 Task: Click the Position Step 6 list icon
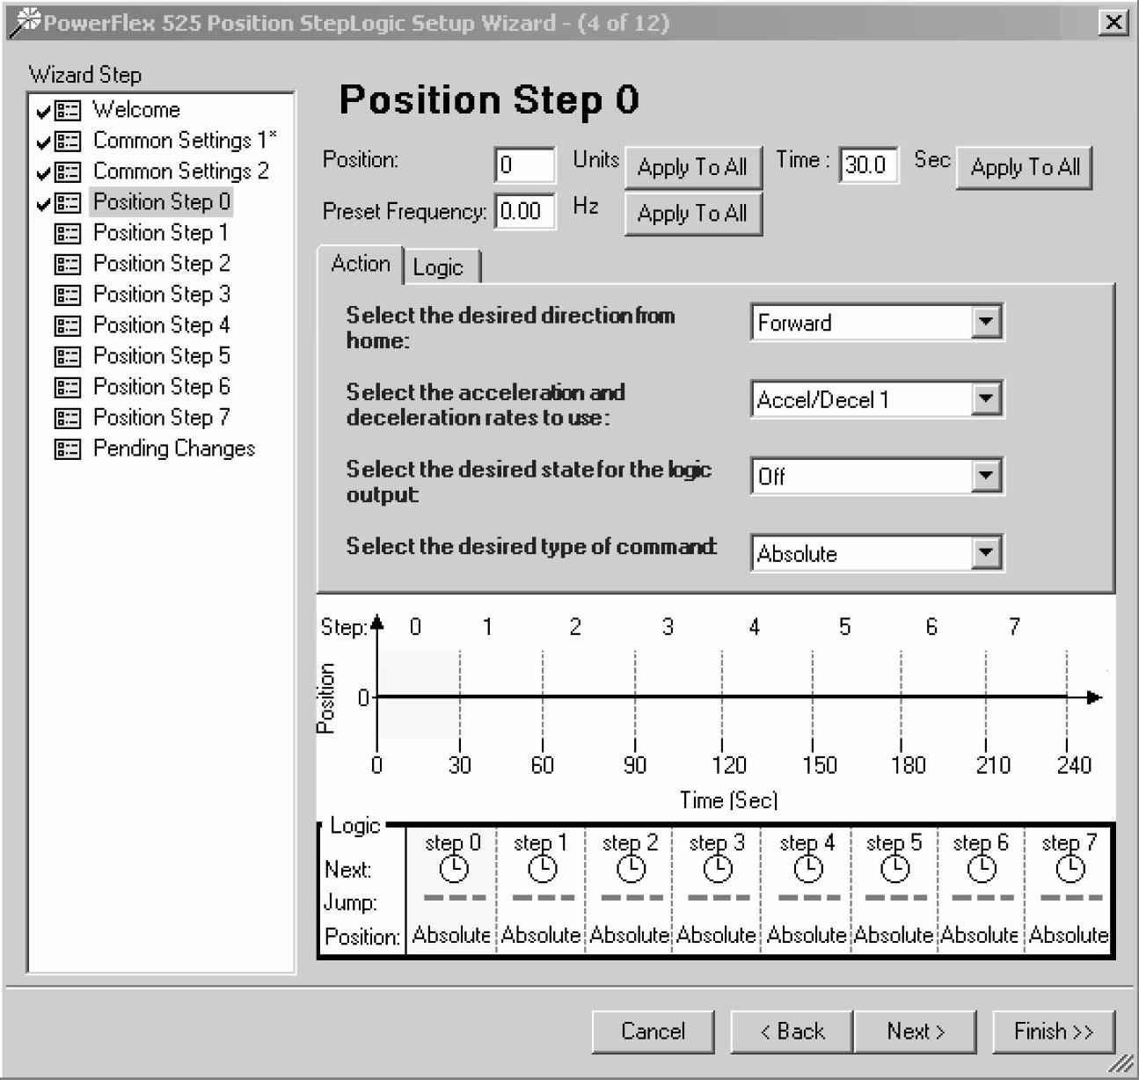pos(68,387)
